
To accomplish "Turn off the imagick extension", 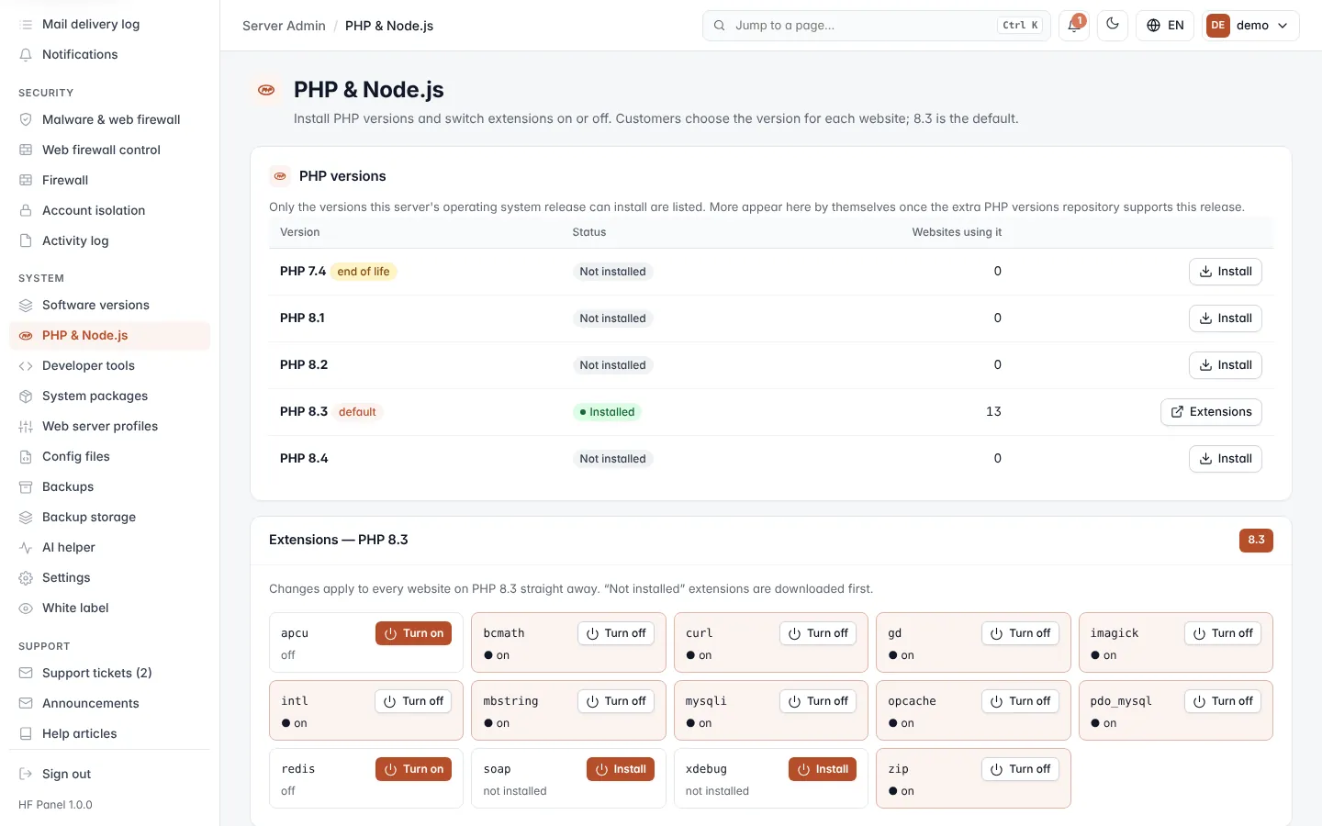I will pos(1223,633).
